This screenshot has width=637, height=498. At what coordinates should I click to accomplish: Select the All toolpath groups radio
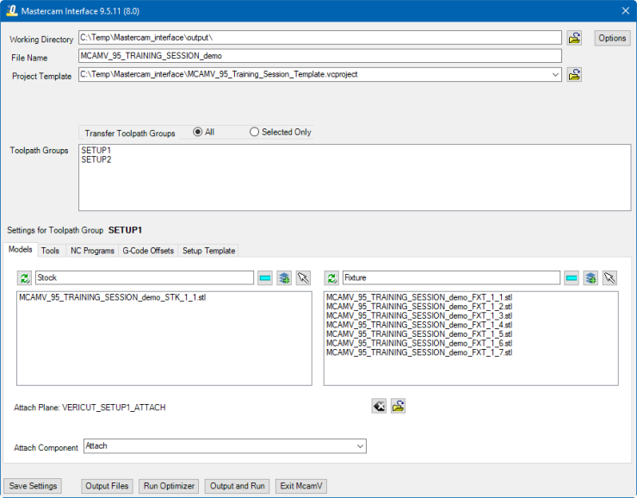[x=198, y=132]
